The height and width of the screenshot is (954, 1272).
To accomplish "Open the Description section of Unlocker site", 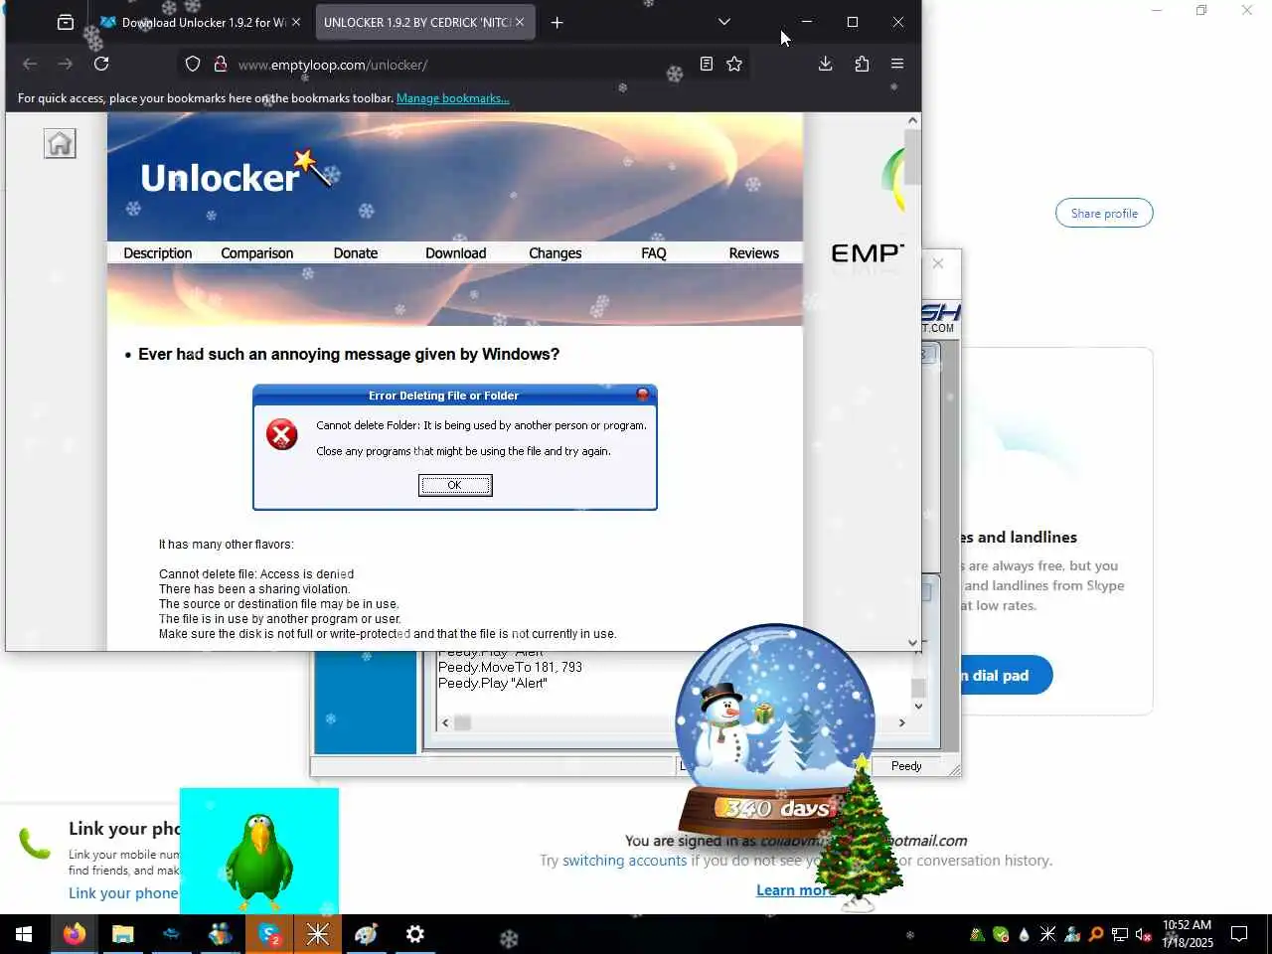I will click(x=158, y=253).
